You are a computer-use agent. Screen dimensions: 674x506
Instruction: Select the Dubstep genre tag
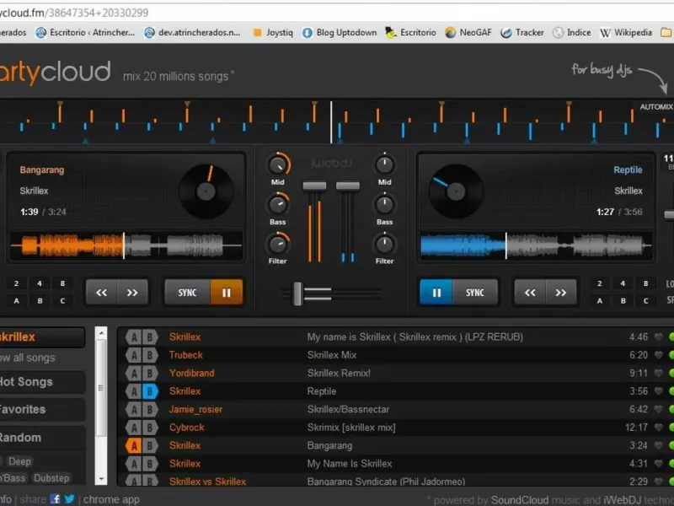(x=51, y=478)
